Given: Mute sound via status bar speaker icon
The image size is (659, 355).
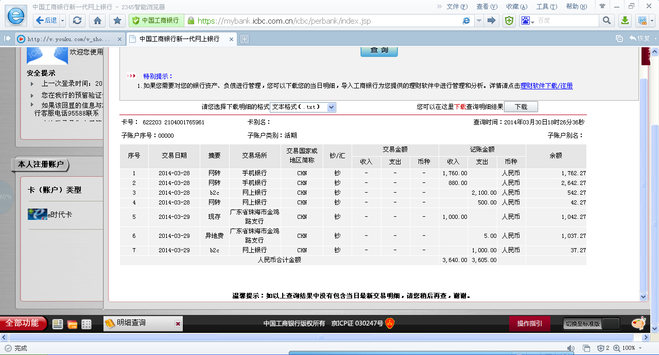Looking at the screenshot, I should tap(570, 348).
